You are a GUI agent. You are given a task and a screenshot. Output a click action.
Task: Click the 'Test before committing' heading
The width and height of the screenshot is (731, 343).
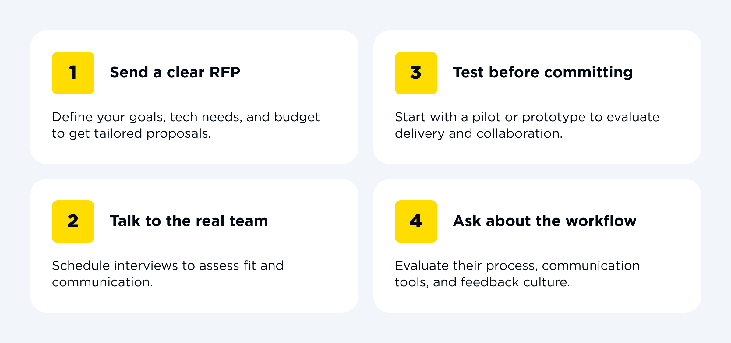(x=543, y=72)
